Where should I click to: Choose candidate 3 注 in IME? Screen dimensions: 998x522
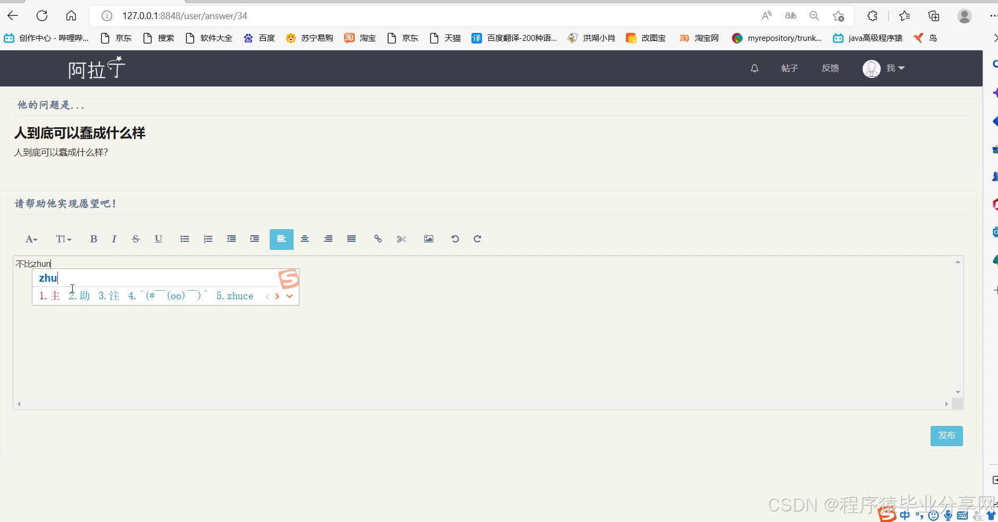[109, 296]
